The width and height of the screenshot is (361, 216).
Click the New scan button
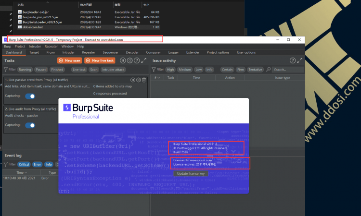point(69,60)
